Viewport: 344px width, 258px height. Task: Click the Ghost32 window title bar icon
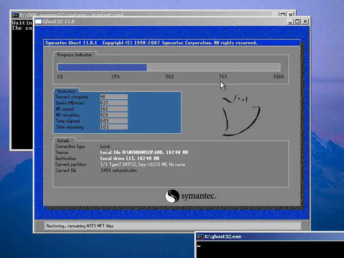click(38, 21)
